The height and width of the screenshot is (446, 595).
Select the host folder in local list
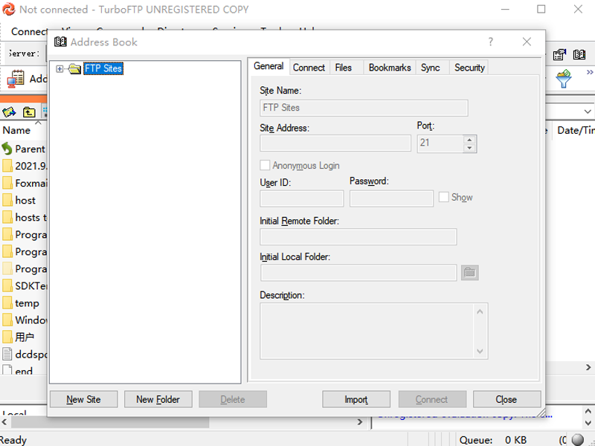[19, 200]
